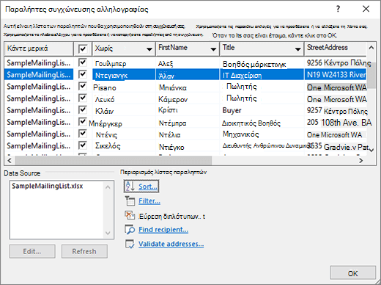Image resolution: width=381 pixels, height=285 pixels.
Task: Click the Validate addresses icon
Action: (130, 244)
